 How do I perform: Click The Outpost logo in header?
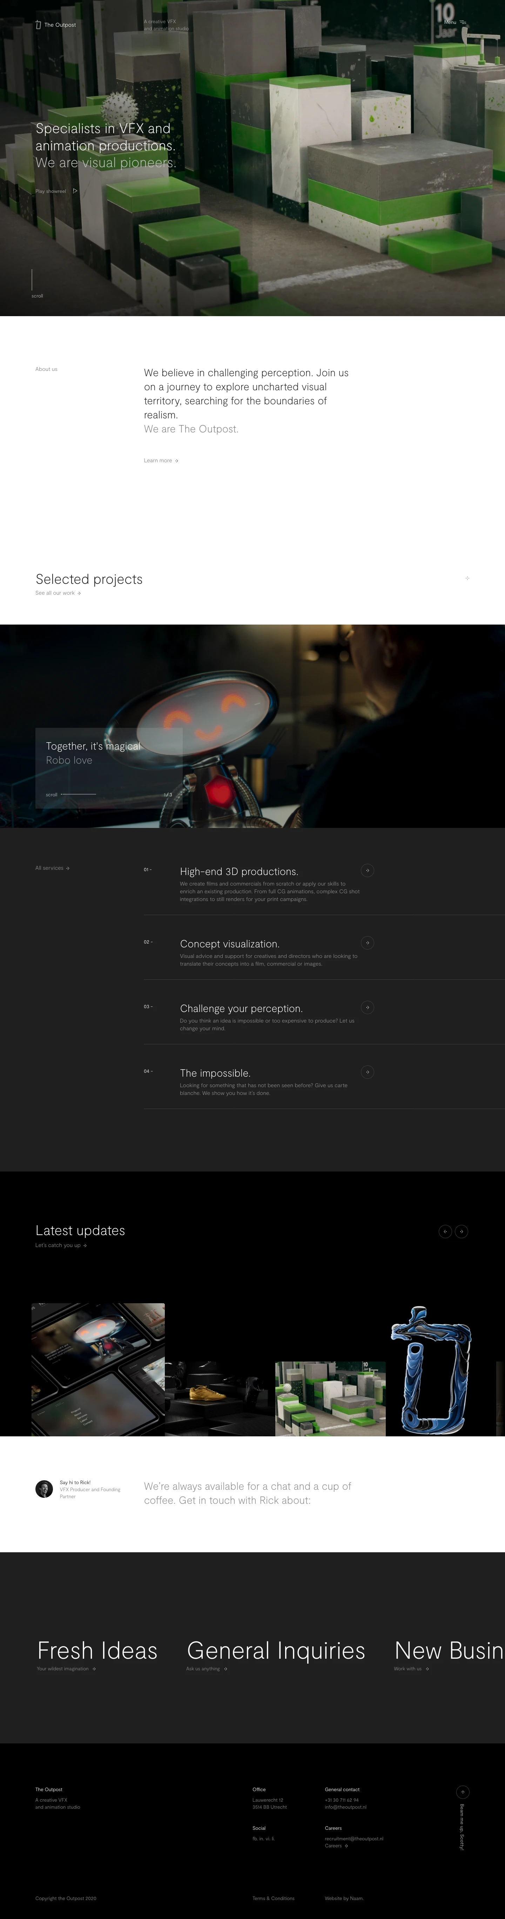56,25
